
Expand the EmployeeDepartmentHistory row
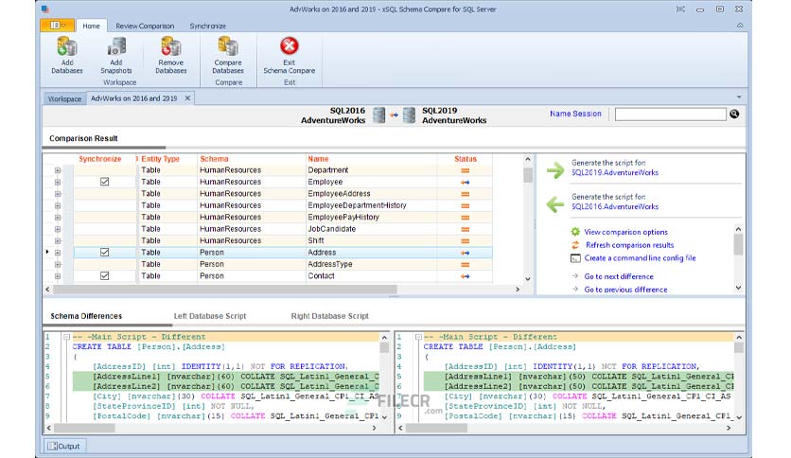coord(58,205)
